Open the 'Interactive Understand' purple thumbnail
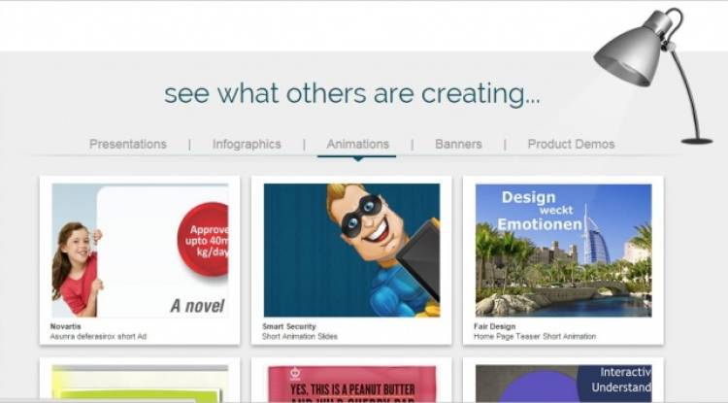Screen dimensions: 728x403 [563, 384]
